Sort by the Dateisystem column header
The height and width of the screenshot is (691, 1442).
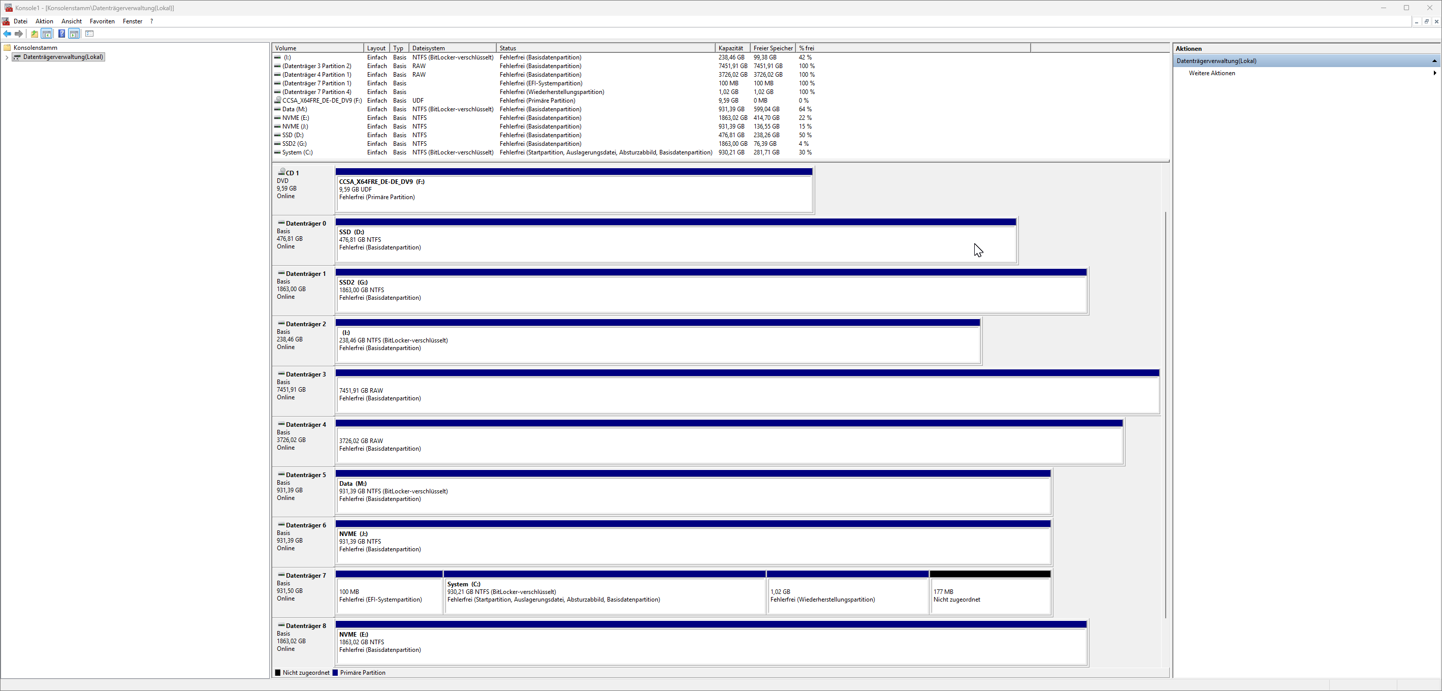(x=452, y=48)
